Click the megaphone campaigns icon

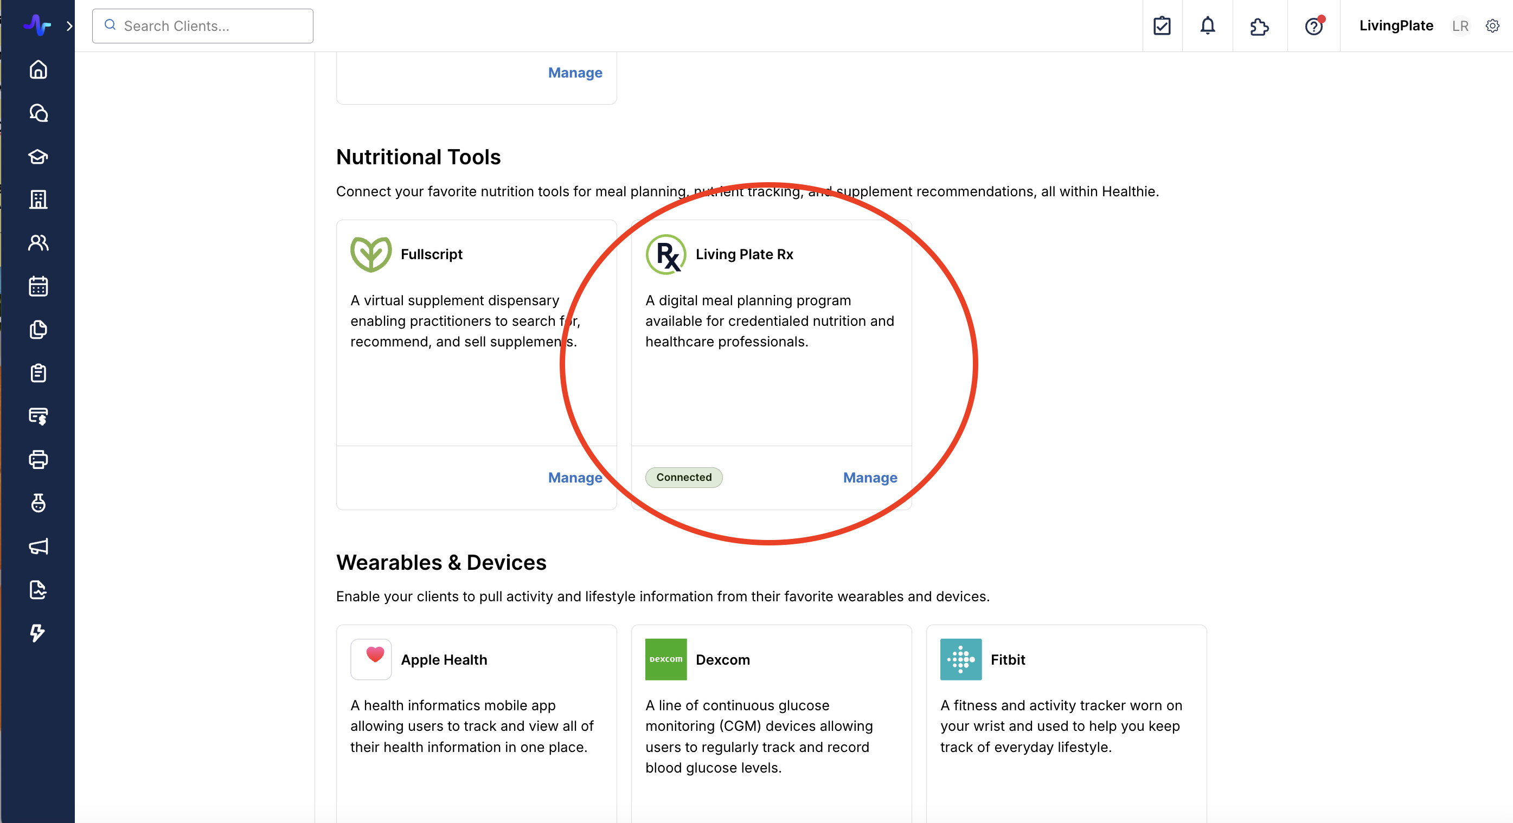pyautogui.click(x=38, y=546)
